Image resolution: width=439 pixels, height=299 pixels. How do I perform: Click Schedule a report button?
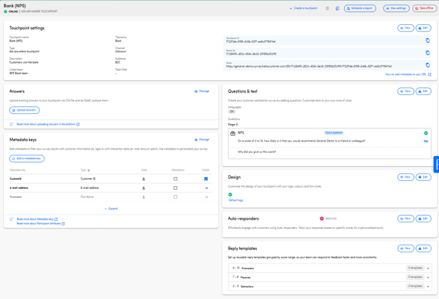click(360, 9)
